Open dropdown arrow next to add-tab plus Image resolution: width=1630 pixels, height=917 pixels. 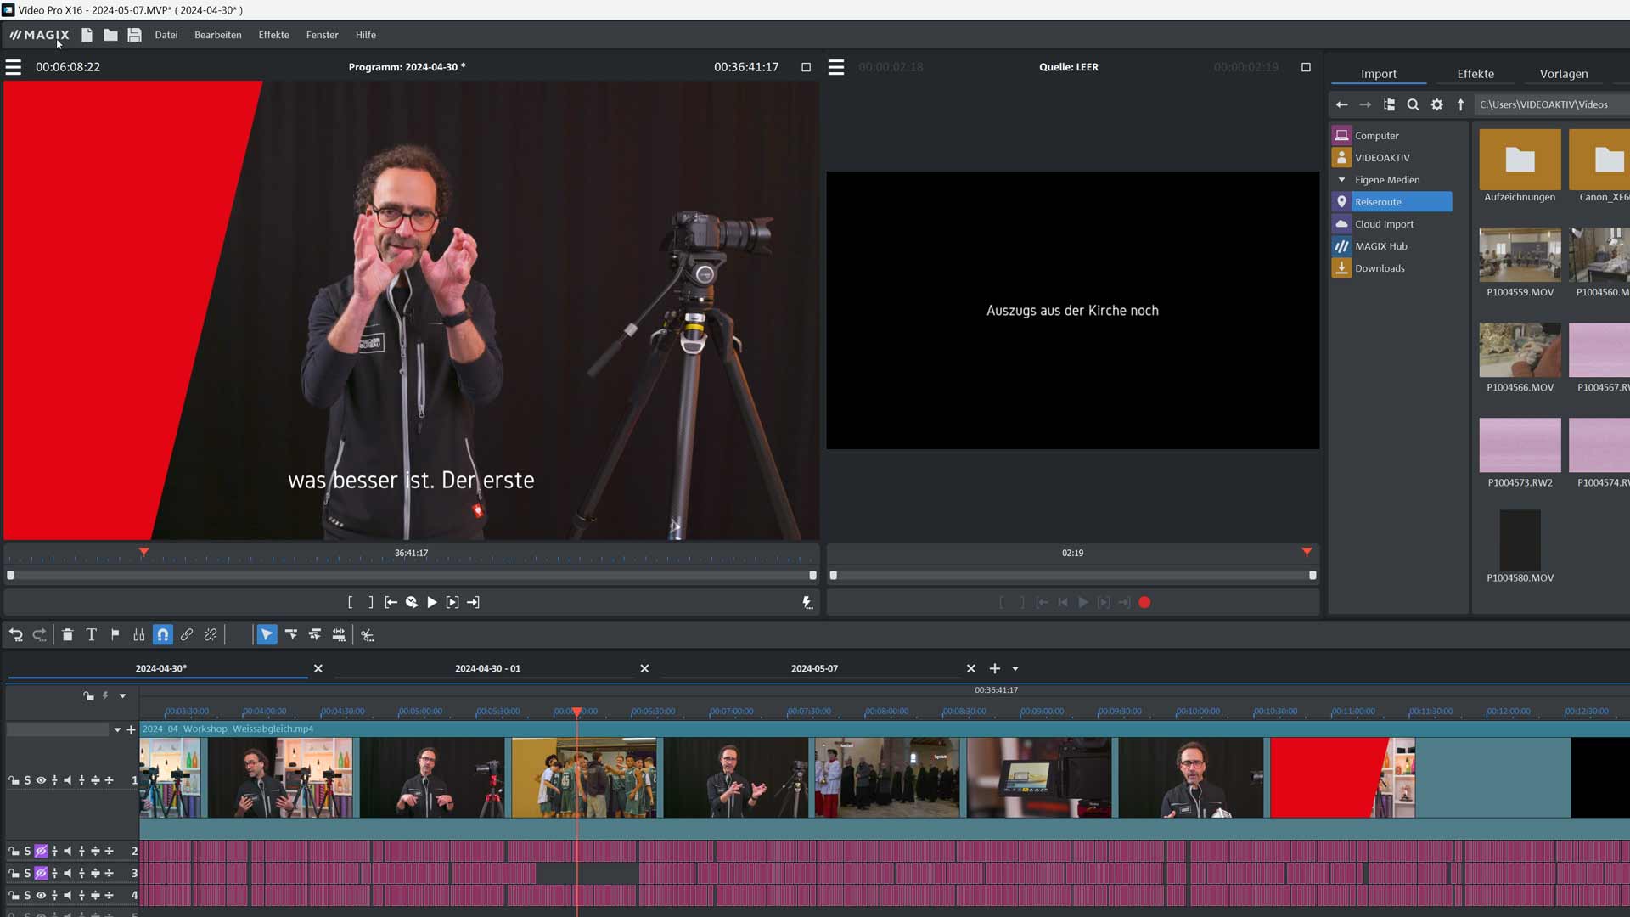point(1015,669)
